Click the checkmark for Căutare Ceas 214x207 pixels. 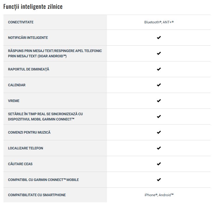click(159, 164)
